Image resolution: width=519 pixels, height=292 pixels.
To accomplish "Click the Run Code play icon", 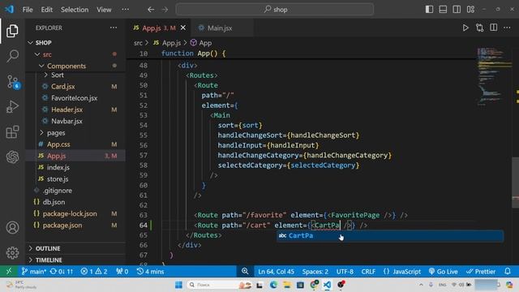I will [465, 28].
